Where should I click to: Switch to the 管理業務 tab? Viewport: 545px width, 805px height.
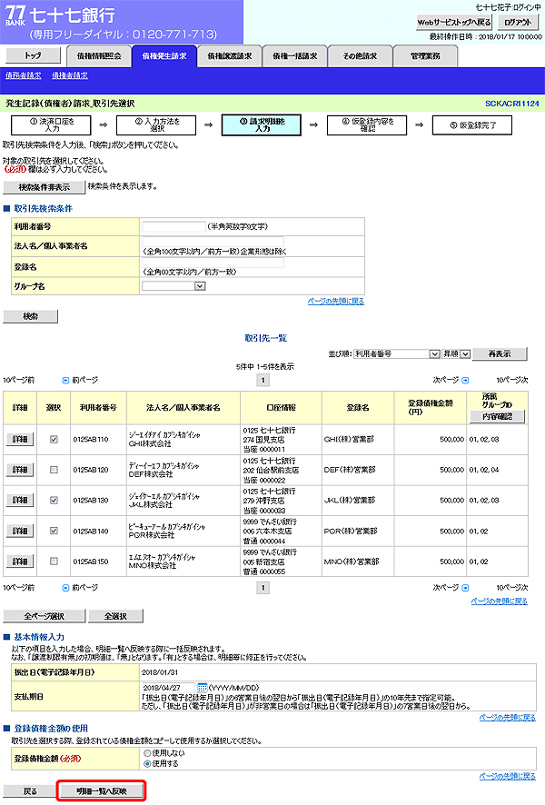pyautogui.click(x=425, y=56)
